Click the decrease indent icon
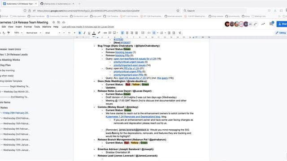The image size is (287, 161). tap(169, 33)
